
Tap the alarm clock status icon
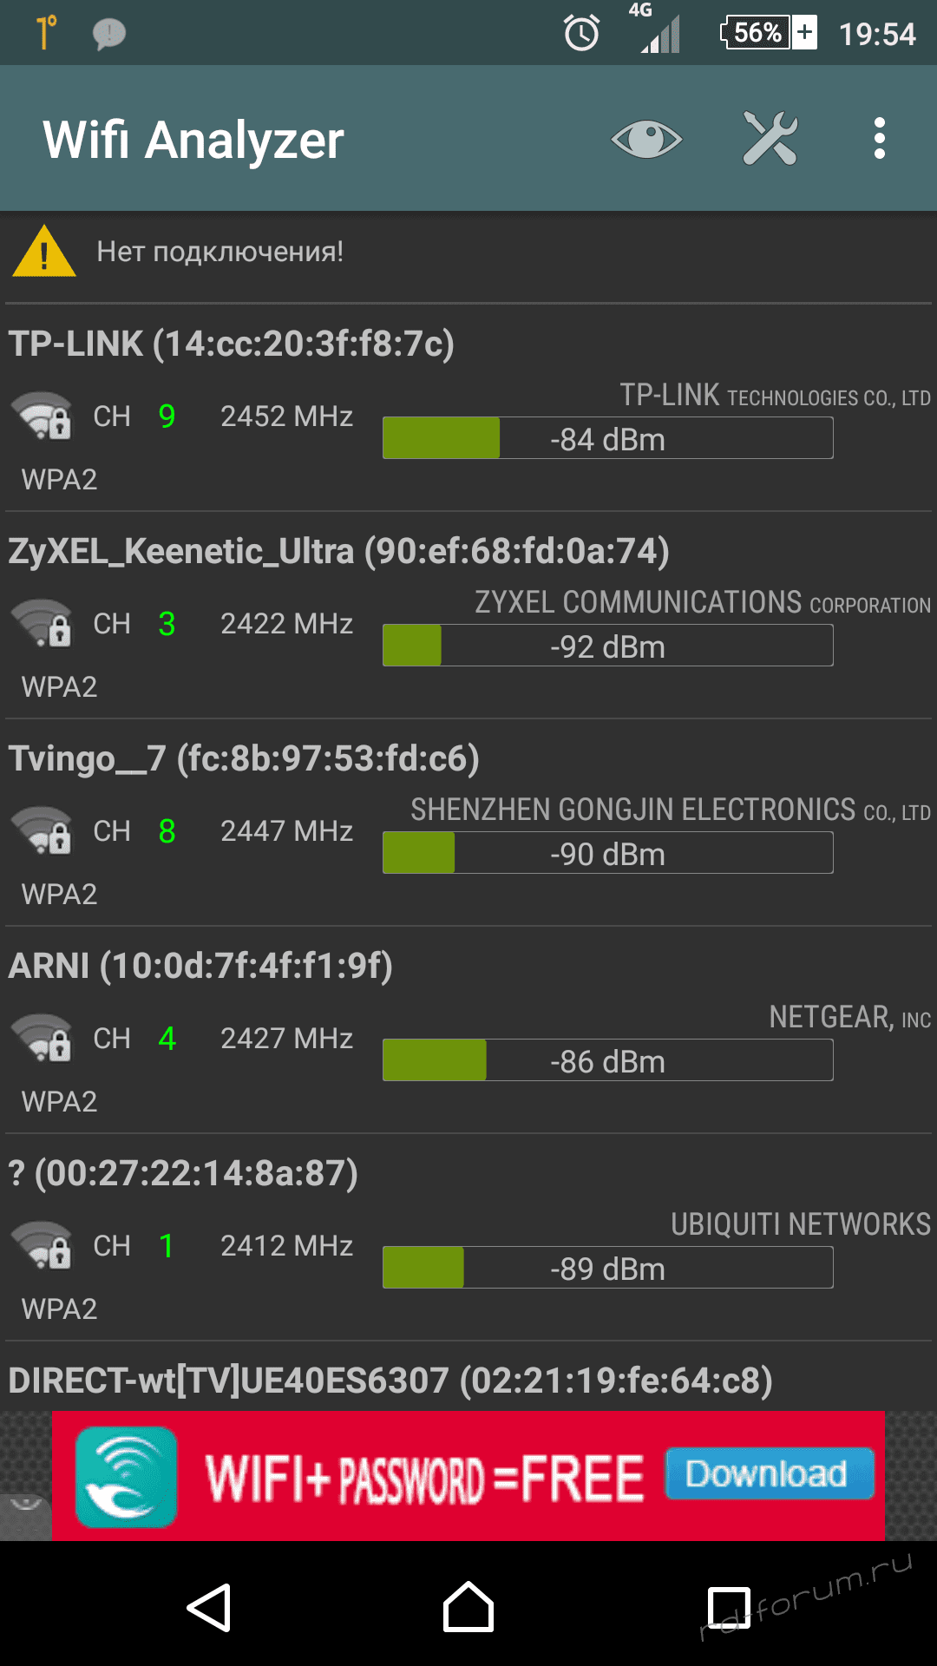(x=581, y=34)
